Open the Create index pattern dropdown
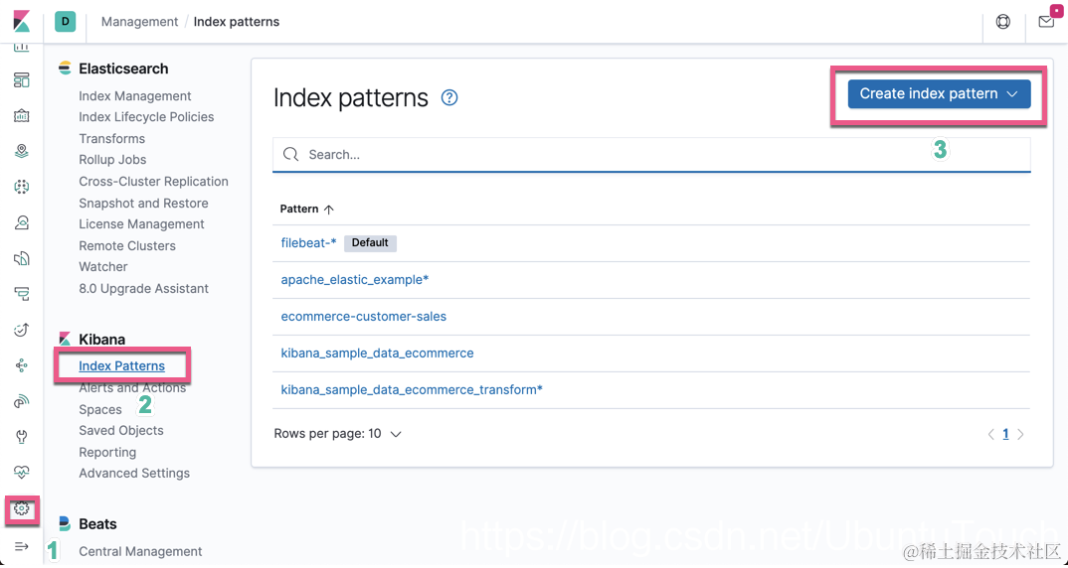Screen dimensions: 1068x568 click(x=940, y=94)
